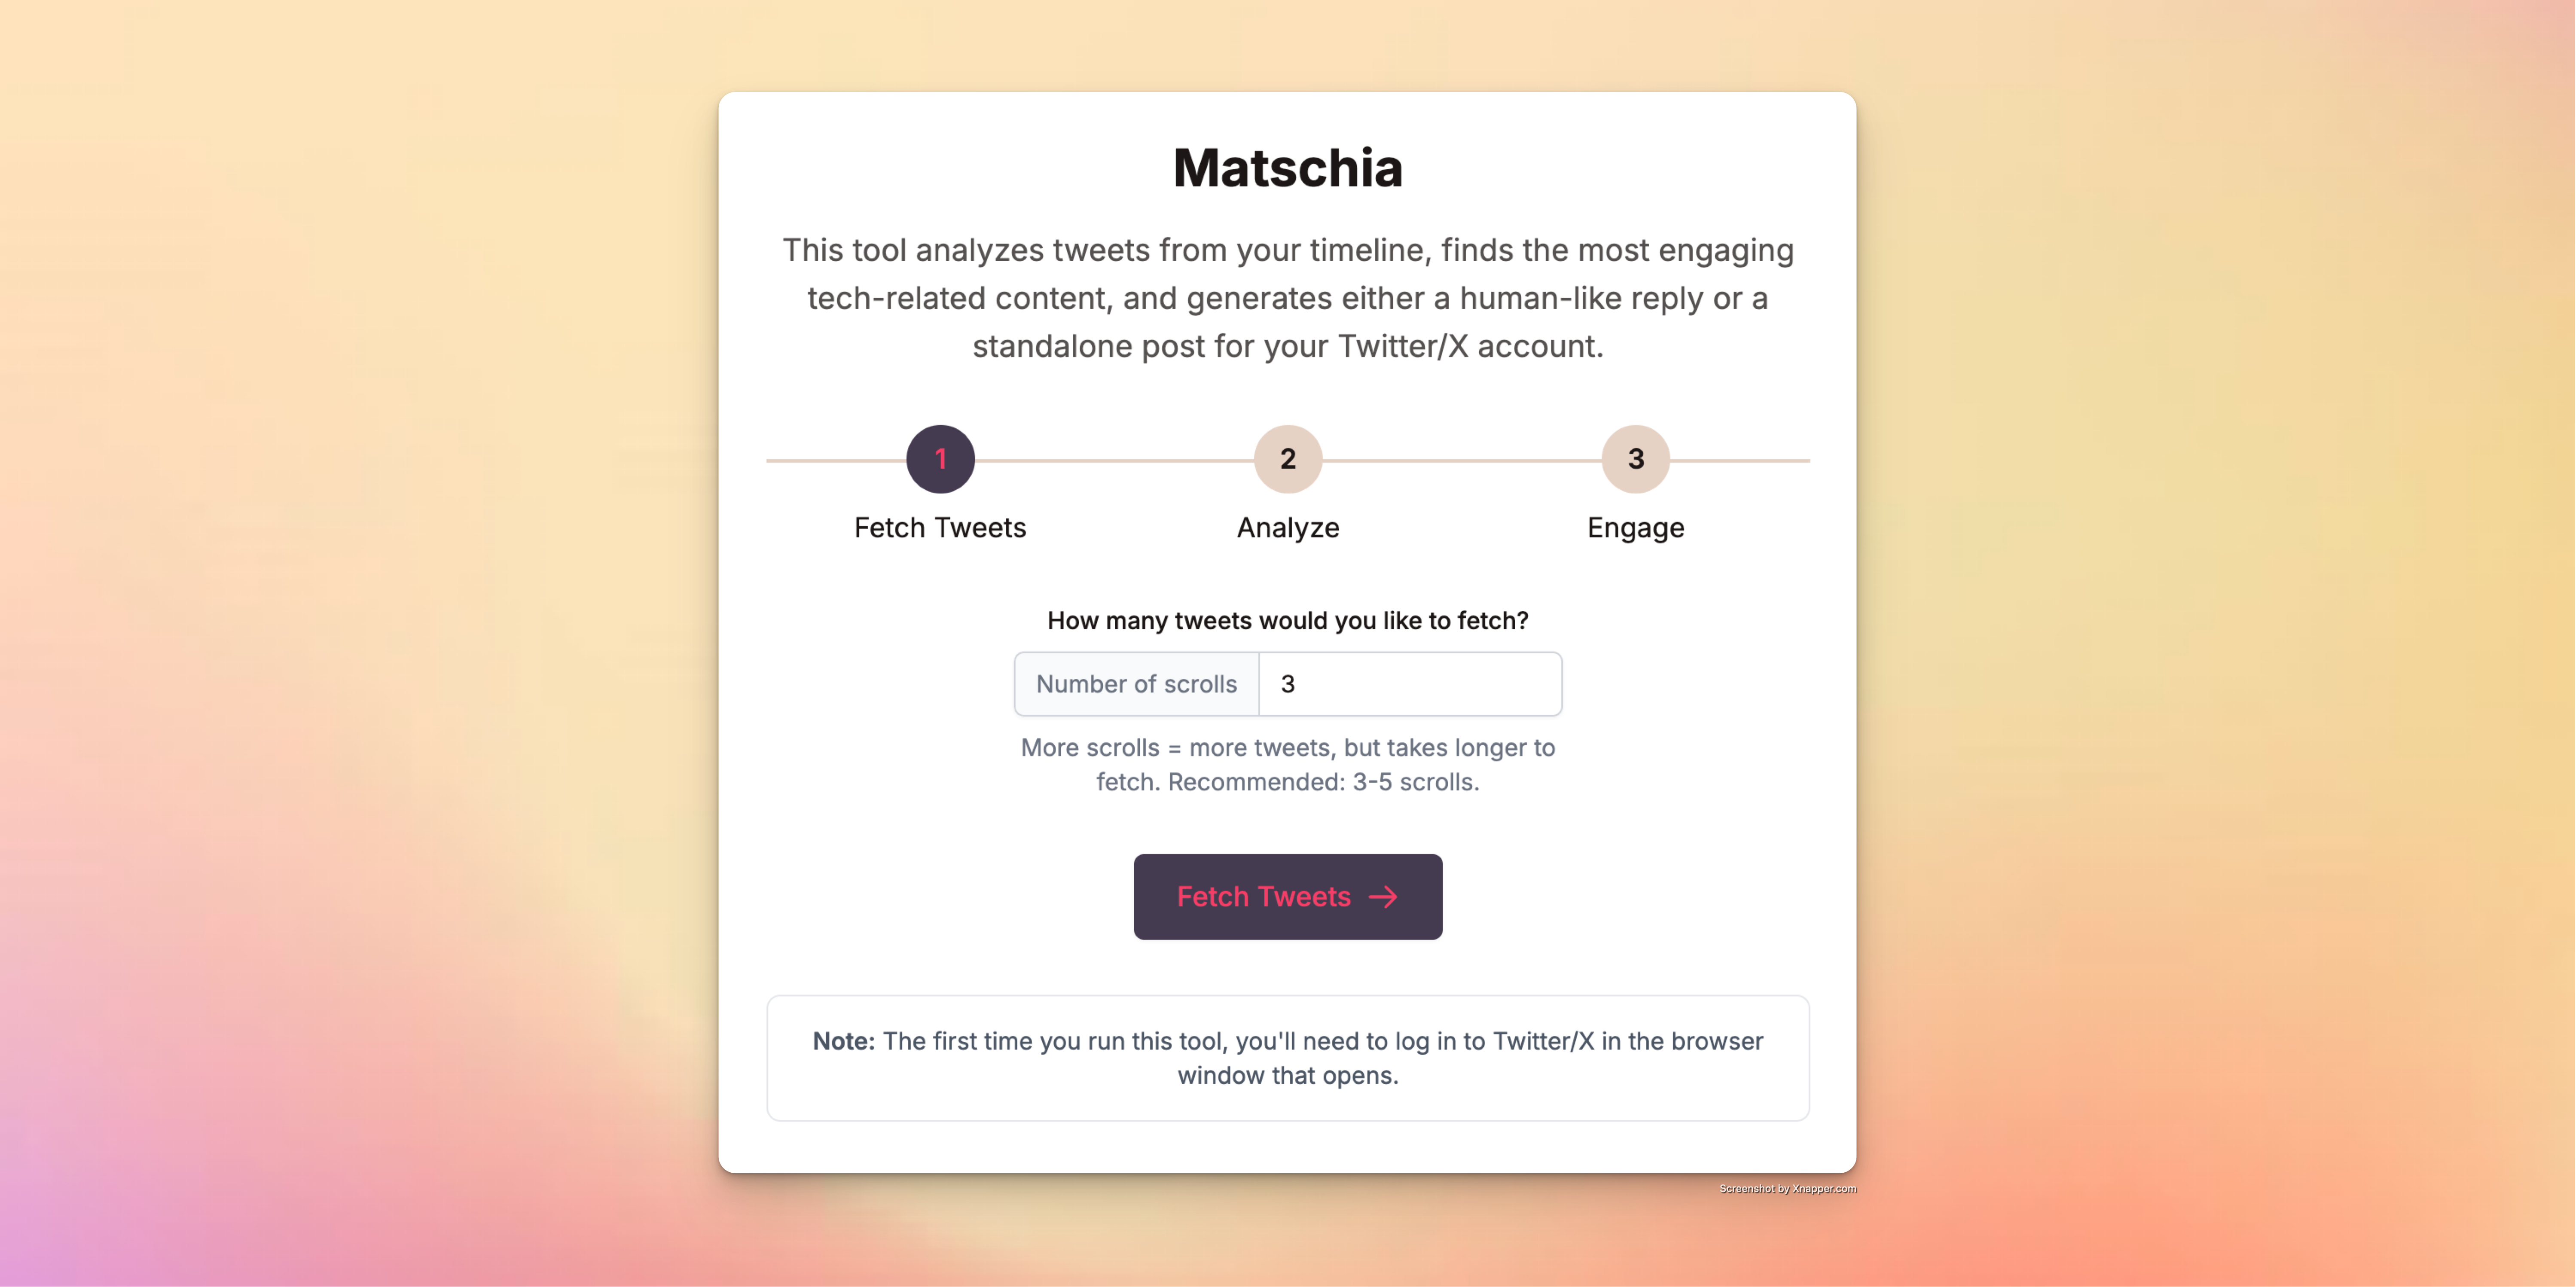Viewport: 2576px width, 1287px height.
Task: Click the Note box at the bottom
Action: (x=1288, y=1058)
